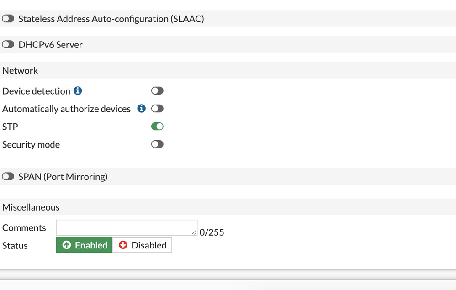Click the Network section header
This screenshot has width=456, height=290.
pyautogui.click(x=20, y=70)
